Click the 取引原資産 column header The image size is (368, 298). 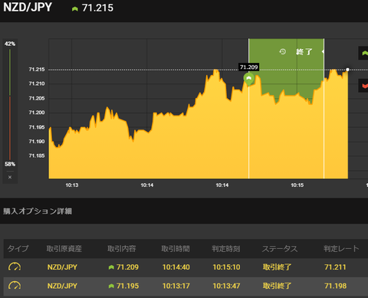coord(64,248)
